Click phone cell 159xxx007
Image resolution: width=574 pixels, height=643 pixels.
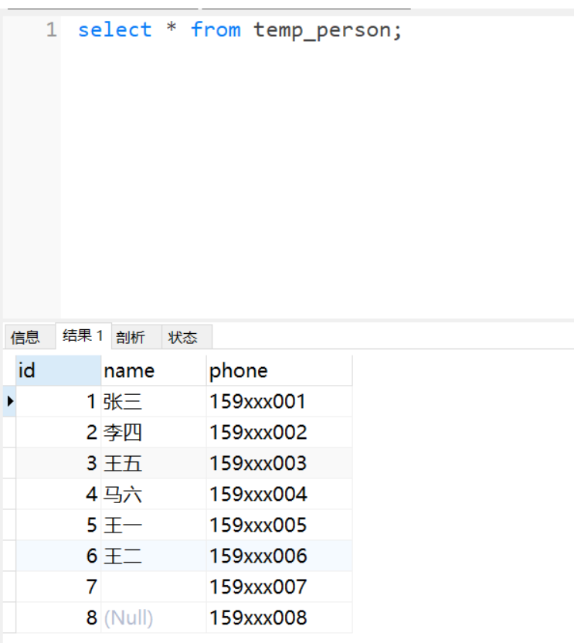click(279, 587)
